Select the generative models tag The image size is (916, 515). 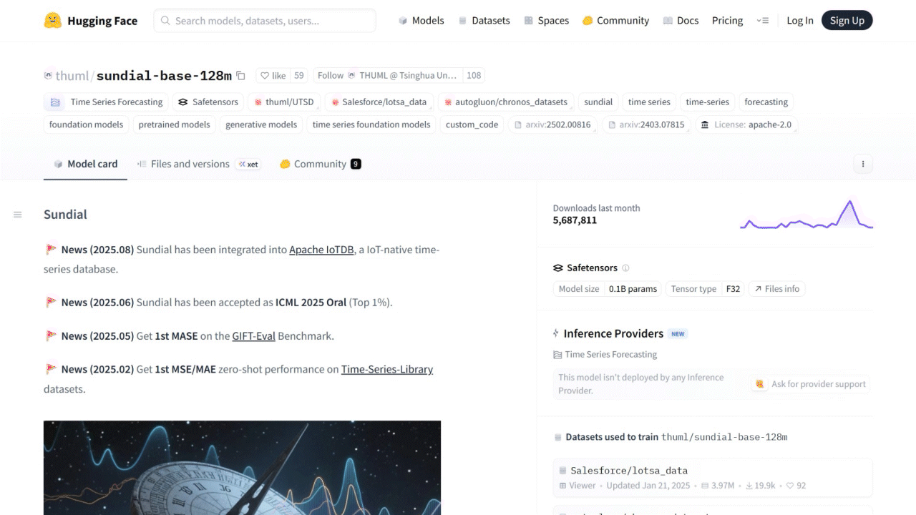click(261, 125)
